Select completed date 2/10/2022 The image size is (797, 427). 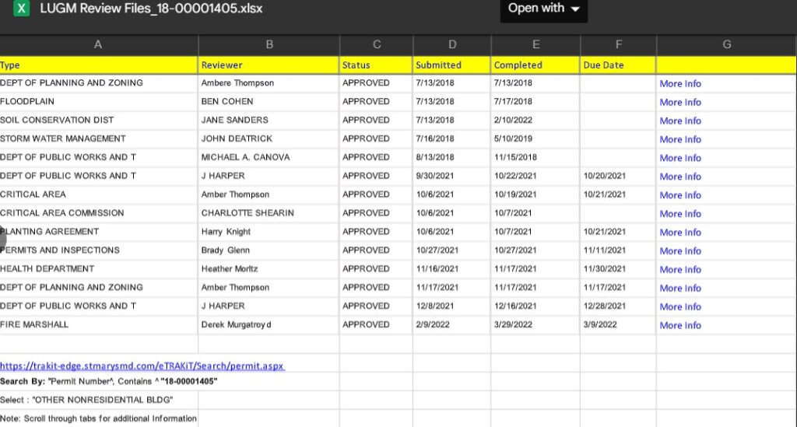pyautogui.click(x=535, y=120)
